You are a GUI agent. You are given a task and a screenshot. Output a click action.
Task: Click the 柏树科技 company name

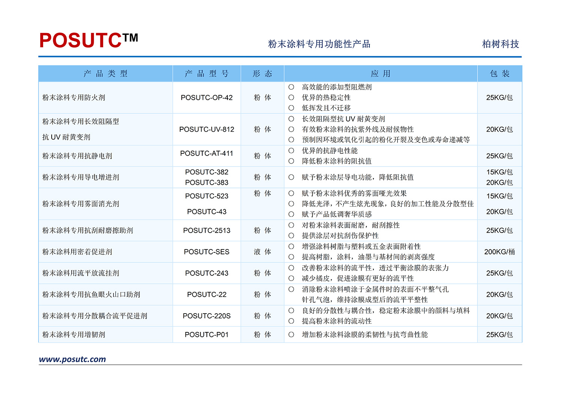[x=501, y=44]
